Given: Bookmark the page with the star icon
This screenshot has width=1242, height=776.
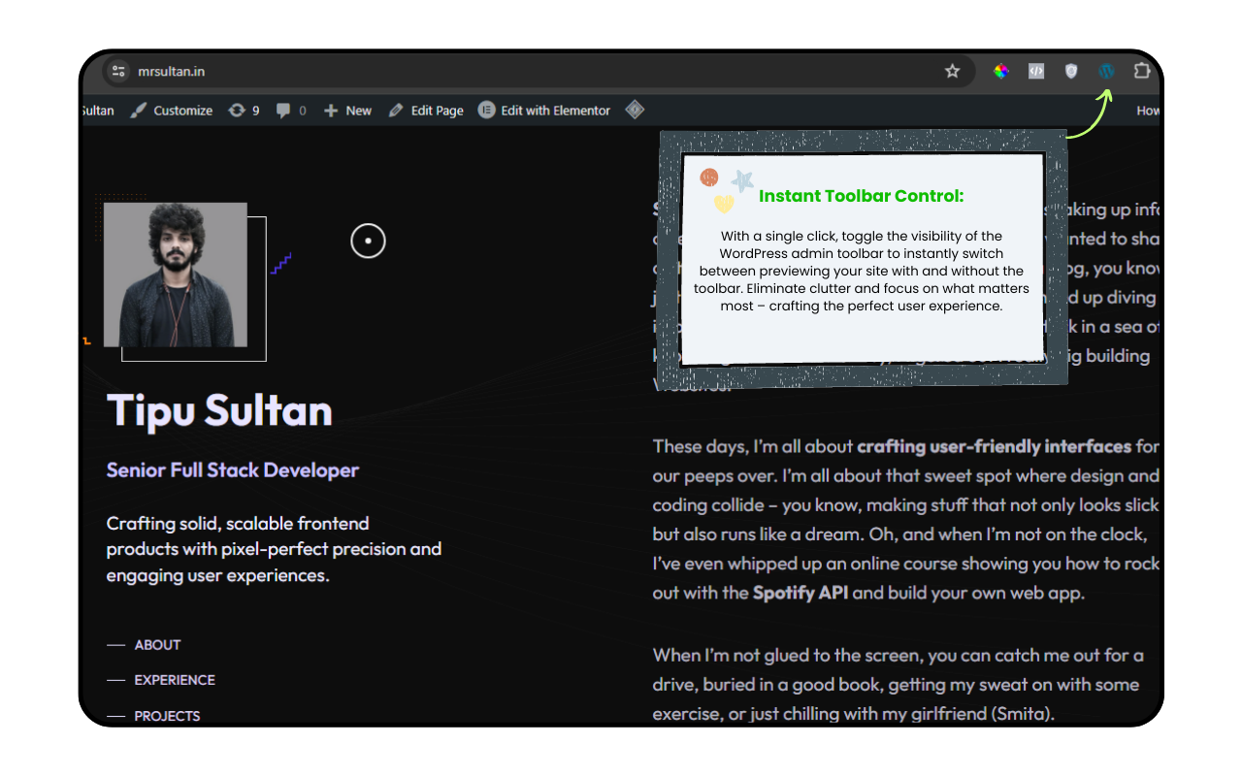Looking at the screenshot, I should [x=952, y=71].
